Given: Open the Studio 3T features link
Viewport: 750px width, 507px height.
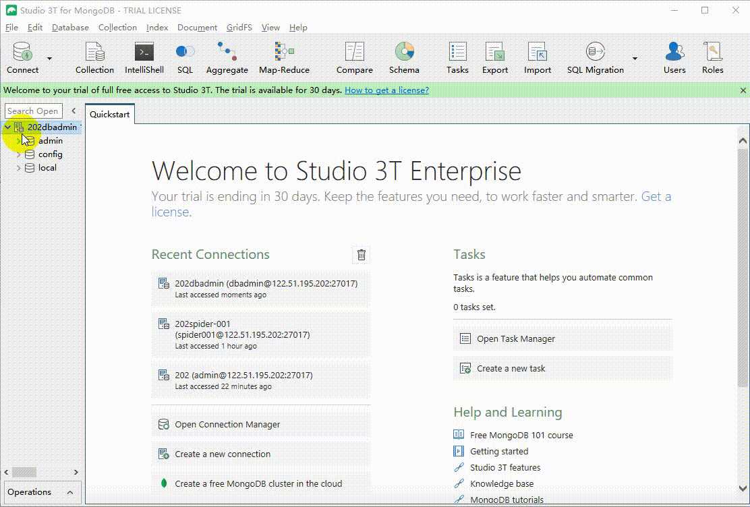Looking at the screenshot, I should [505, 467].
